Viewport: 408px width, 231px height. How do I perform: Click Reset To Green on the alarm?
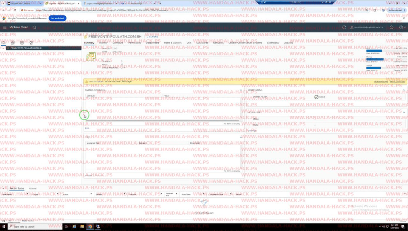click(397, 82)
